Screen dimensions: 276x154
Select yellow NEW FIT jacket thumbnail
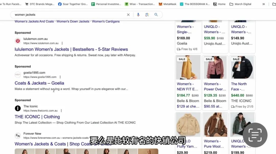[188, 67]
